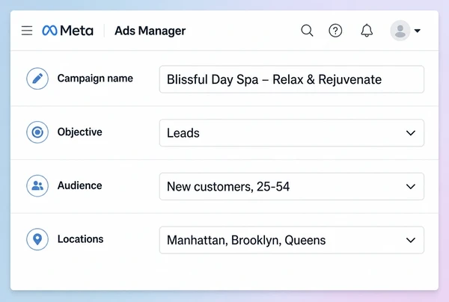The height and width of the screenshot is (302, 449).
Task: Click the people icon beside Audience
Action: (37, 185)
